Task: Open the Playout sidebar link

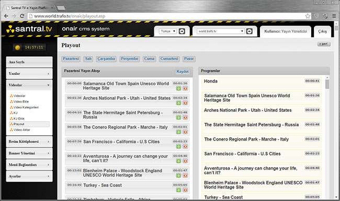Action: 29,124
